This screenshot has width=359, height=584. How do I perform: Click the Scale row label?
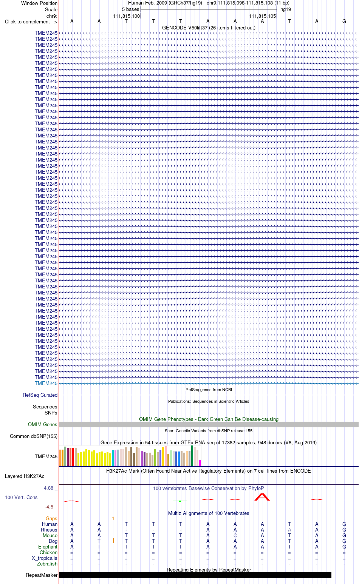[x=51, y=9]
